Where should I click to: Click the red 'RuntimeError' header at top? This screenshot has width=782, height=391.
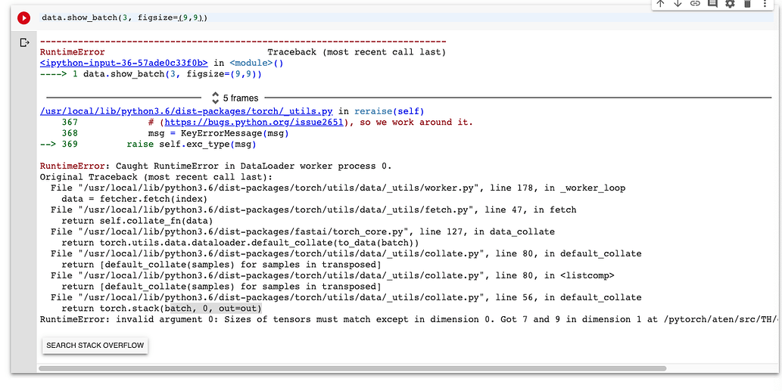(x=73, y=52)
